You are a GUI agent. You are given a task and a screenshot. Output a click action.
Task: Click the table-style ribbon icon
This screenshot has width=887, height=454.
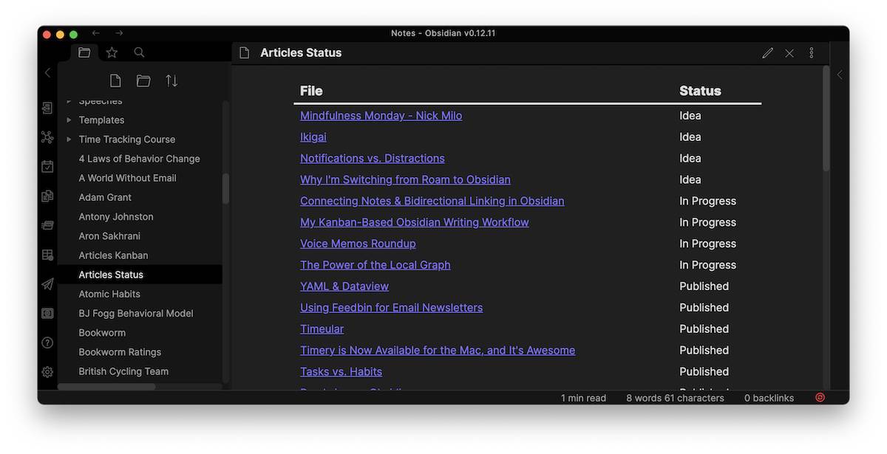(x=47, y=255)
